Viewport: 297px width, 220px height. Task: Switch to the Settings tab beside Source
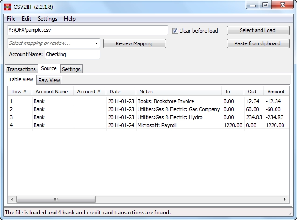pyautogui.click(x=71, y=69)
